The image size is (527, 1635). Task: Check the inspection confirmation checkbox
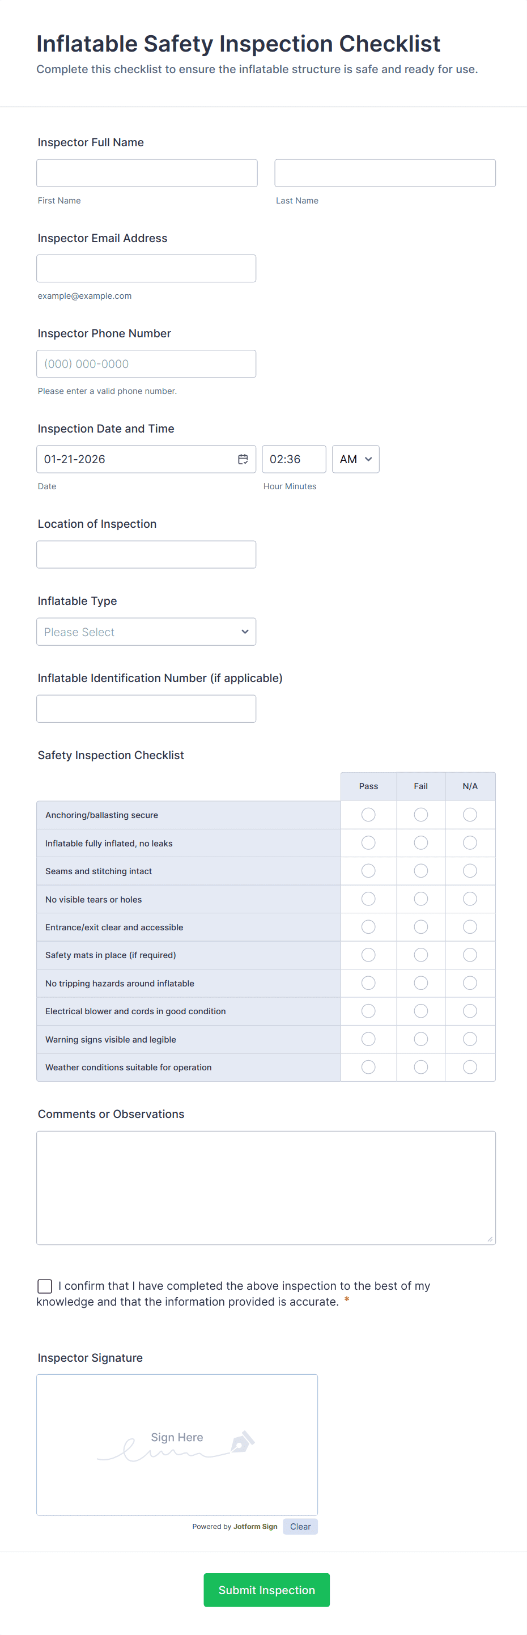(x=45, y=1285)
